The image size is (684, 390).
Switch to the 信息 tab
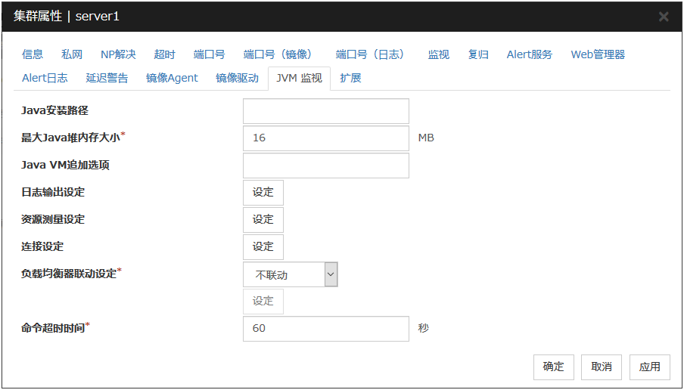coord(33,54)
